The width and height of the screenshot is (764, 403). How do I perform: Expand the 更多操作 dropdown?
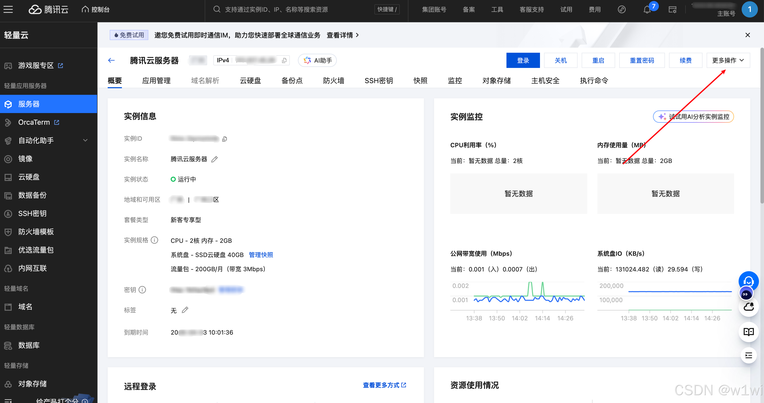pyautogui.click(x=728, y=60)
